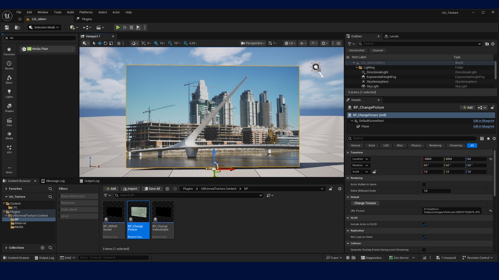Viewport: 499px width, 280px height.
Task: Select the Rendering filter in Details
Action: coord(435,145)
